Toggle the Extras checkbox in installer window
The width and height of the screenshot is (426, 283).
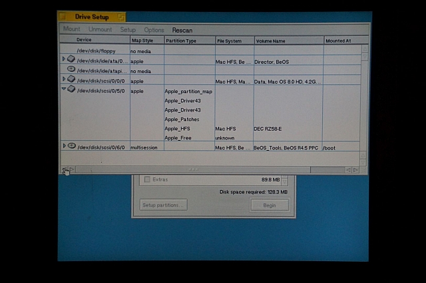point(147,179)
